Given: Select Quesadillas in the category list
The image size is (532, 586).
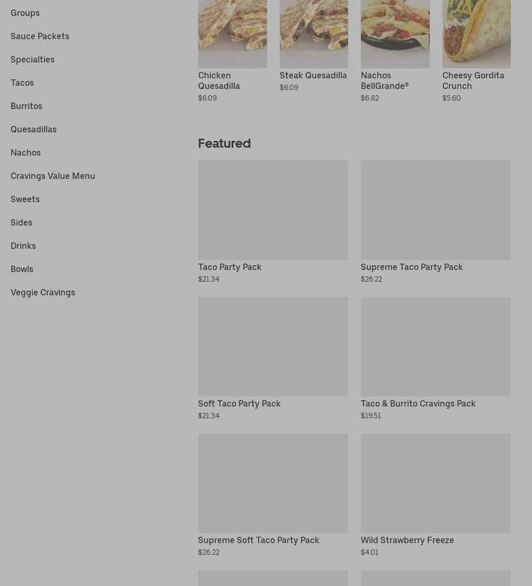Looking at the screenshot, I should 34,129.
